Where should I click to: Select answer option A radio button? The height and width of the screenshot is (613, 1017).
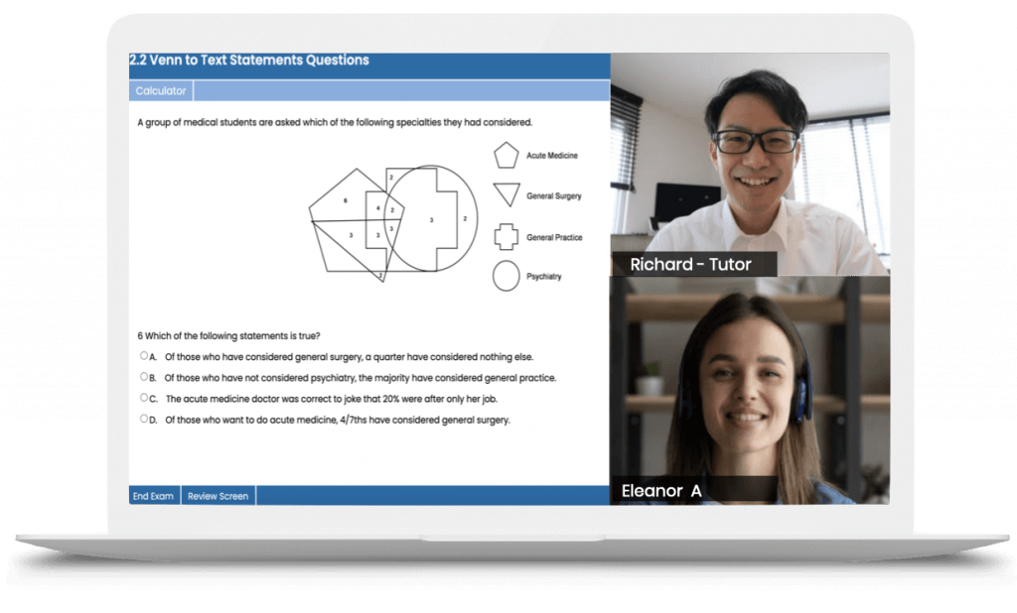pos(144,356)
